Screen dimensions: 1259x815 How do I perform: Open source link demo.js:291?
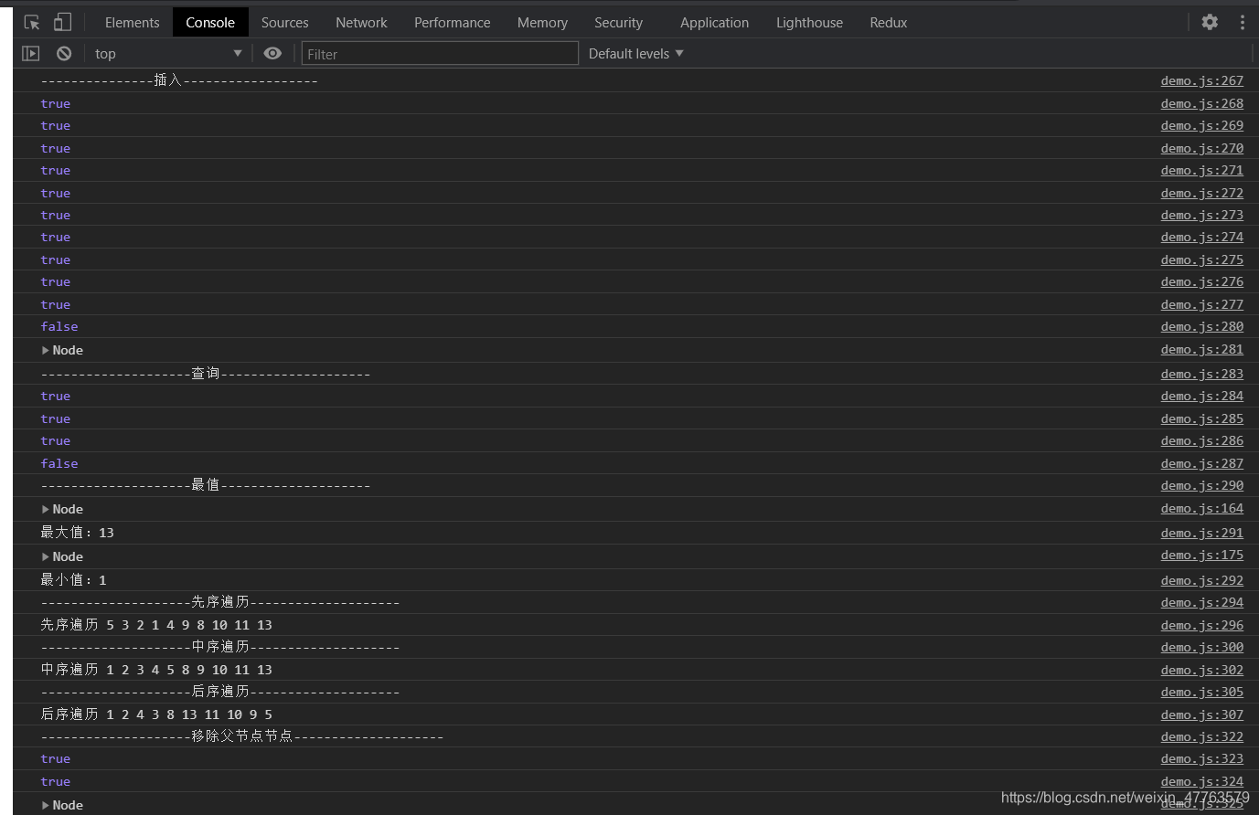1201,533
